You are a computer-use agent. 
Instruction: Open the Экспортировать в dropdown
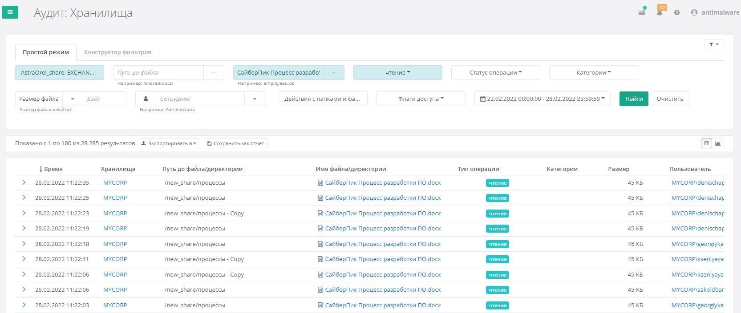pos(169,143)
